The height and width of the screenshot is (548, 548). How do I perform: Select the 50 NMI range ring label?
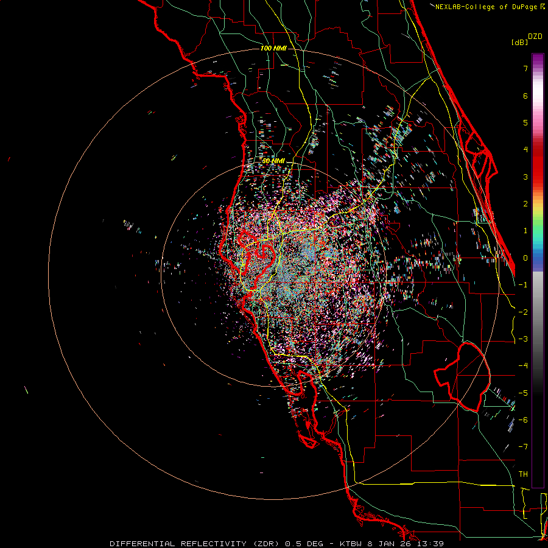(273, 161)
